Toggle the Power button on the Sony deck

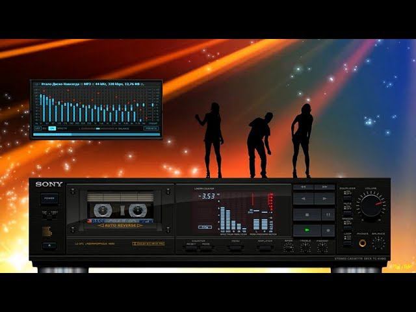tap(49, 198)
